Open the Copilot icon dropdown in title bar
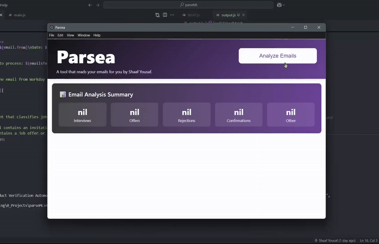Image resolution: width=379 pixels, height=244 pixels. (281, 5)
